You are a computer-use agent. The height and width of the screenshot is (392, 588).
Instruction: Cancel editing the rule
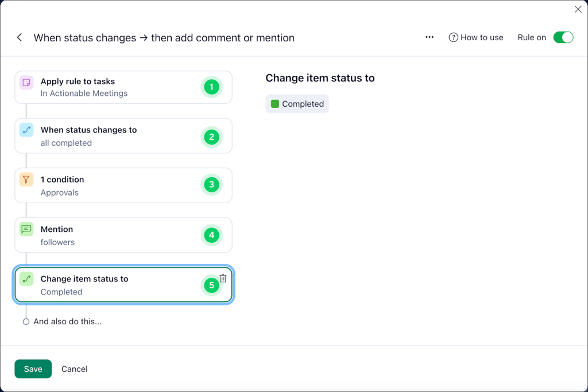click(74, 369)
